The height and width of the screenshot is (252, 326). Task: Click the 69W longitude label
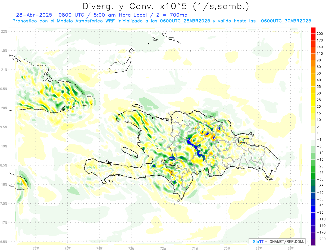point(259,248)
